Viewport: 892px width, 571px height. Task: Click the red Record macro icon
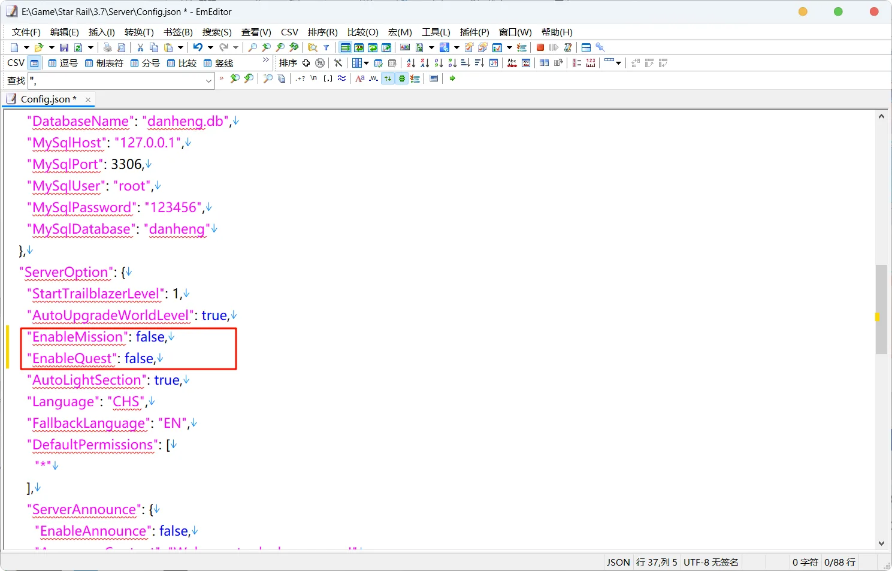[x=540, y=47]
